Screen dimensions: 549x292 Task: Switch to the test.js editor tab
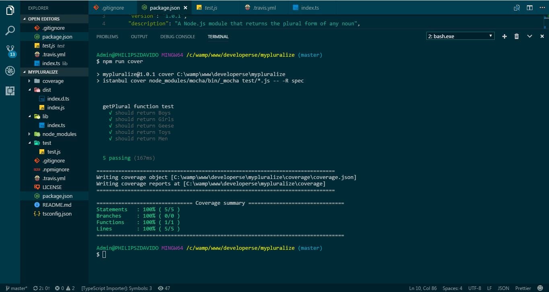[x=216, y=8]
